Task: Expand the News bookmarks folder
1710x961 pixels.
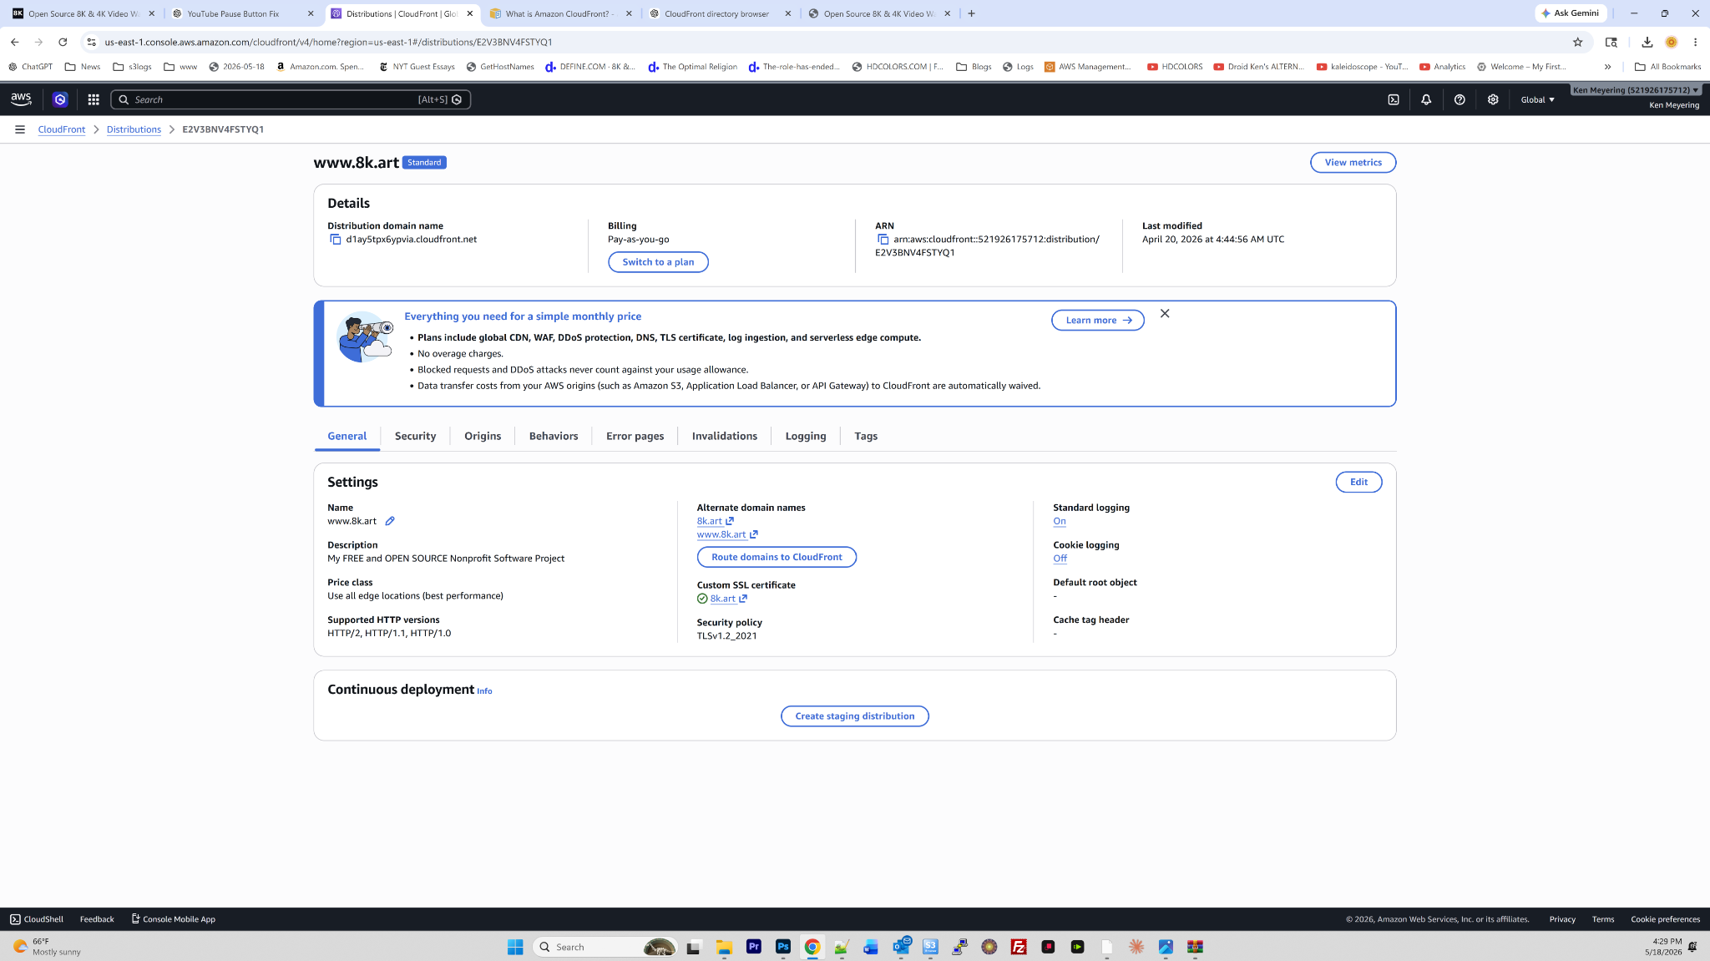Action: click(x=83, y=67)
